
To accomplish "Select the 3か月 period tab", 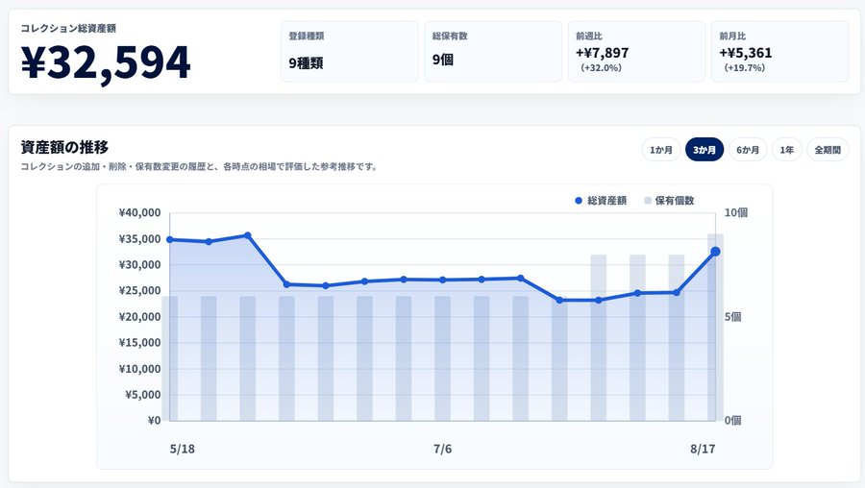I will tap(704, 150).
